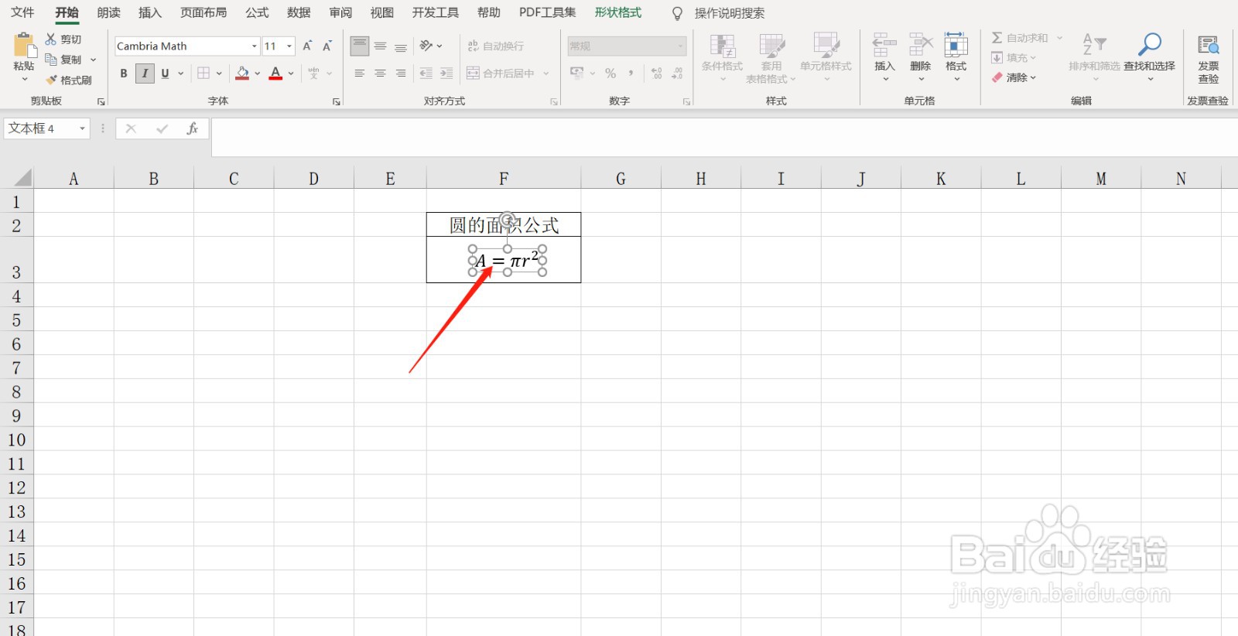The width and height of the screenshot is (1238, 636).
Task: Toggle bottom vertical alignment
Action: click(x=401, y=46)
